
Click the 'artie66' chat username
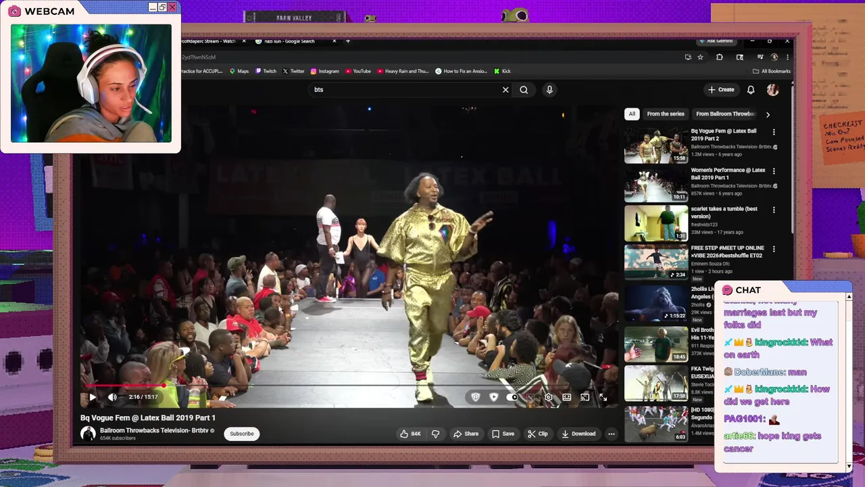(x=740, y=436)
